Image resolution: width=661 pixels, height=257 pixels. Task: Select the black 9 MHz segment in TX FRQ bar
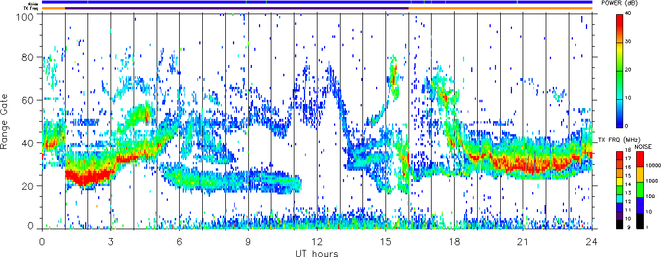click(620, 225)
